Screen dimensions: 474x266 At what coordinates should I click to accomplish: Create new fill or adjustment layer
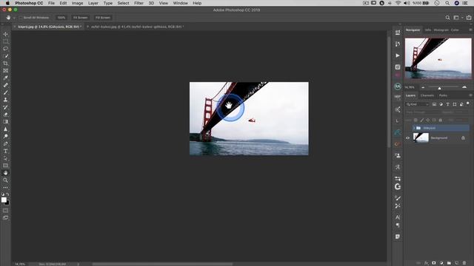coord(441,263)
